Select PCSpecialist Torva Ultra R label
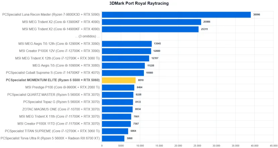This screenshot has width=278, height=148. coord(50,138)
